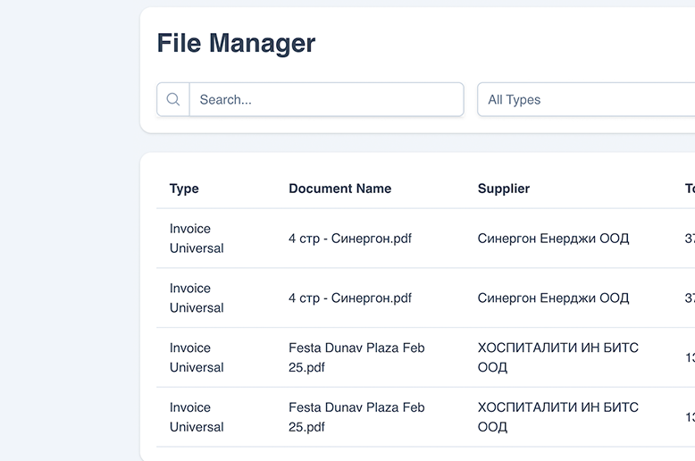Click the cut-off column header after Supplier
Image resolution: width=695 pixels, height=461 pixels.
(x=690, y=189)
